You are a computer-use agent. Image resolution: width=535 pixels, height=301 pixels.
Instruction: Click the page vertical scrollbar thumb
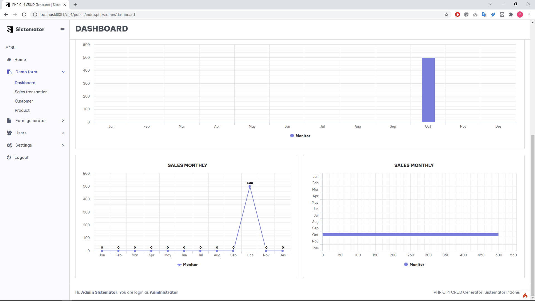tap(532, 215)
